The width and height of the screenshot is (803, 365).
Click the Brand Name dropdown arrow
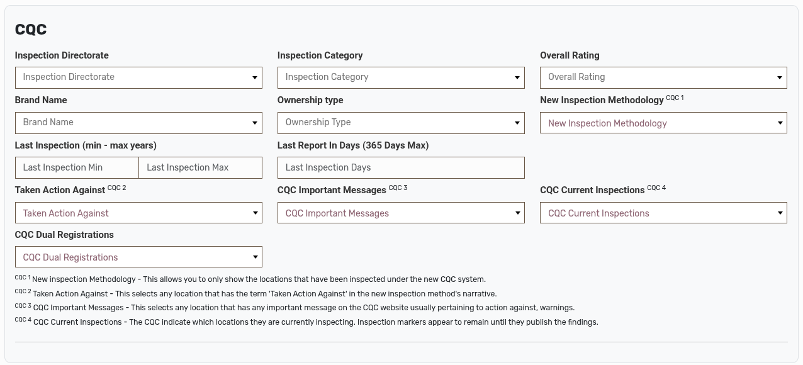click(x=255, y=123)
